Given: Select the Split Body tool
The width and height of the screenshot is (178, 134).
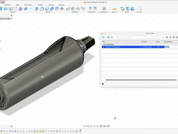Looking at the screenshot, I should tap(57, 9).
